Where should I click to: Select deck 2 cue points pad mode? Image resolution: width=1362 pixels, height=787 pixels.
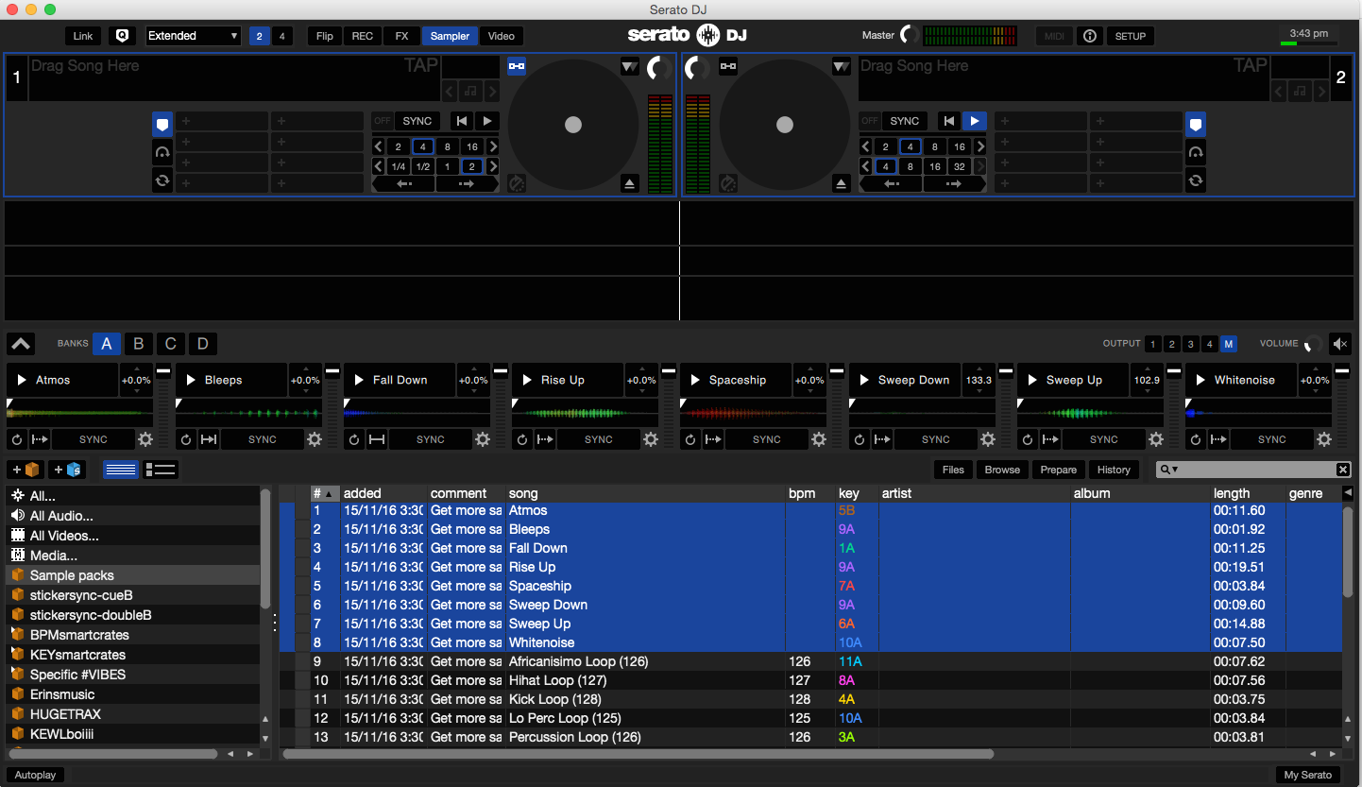(1196, 124)
